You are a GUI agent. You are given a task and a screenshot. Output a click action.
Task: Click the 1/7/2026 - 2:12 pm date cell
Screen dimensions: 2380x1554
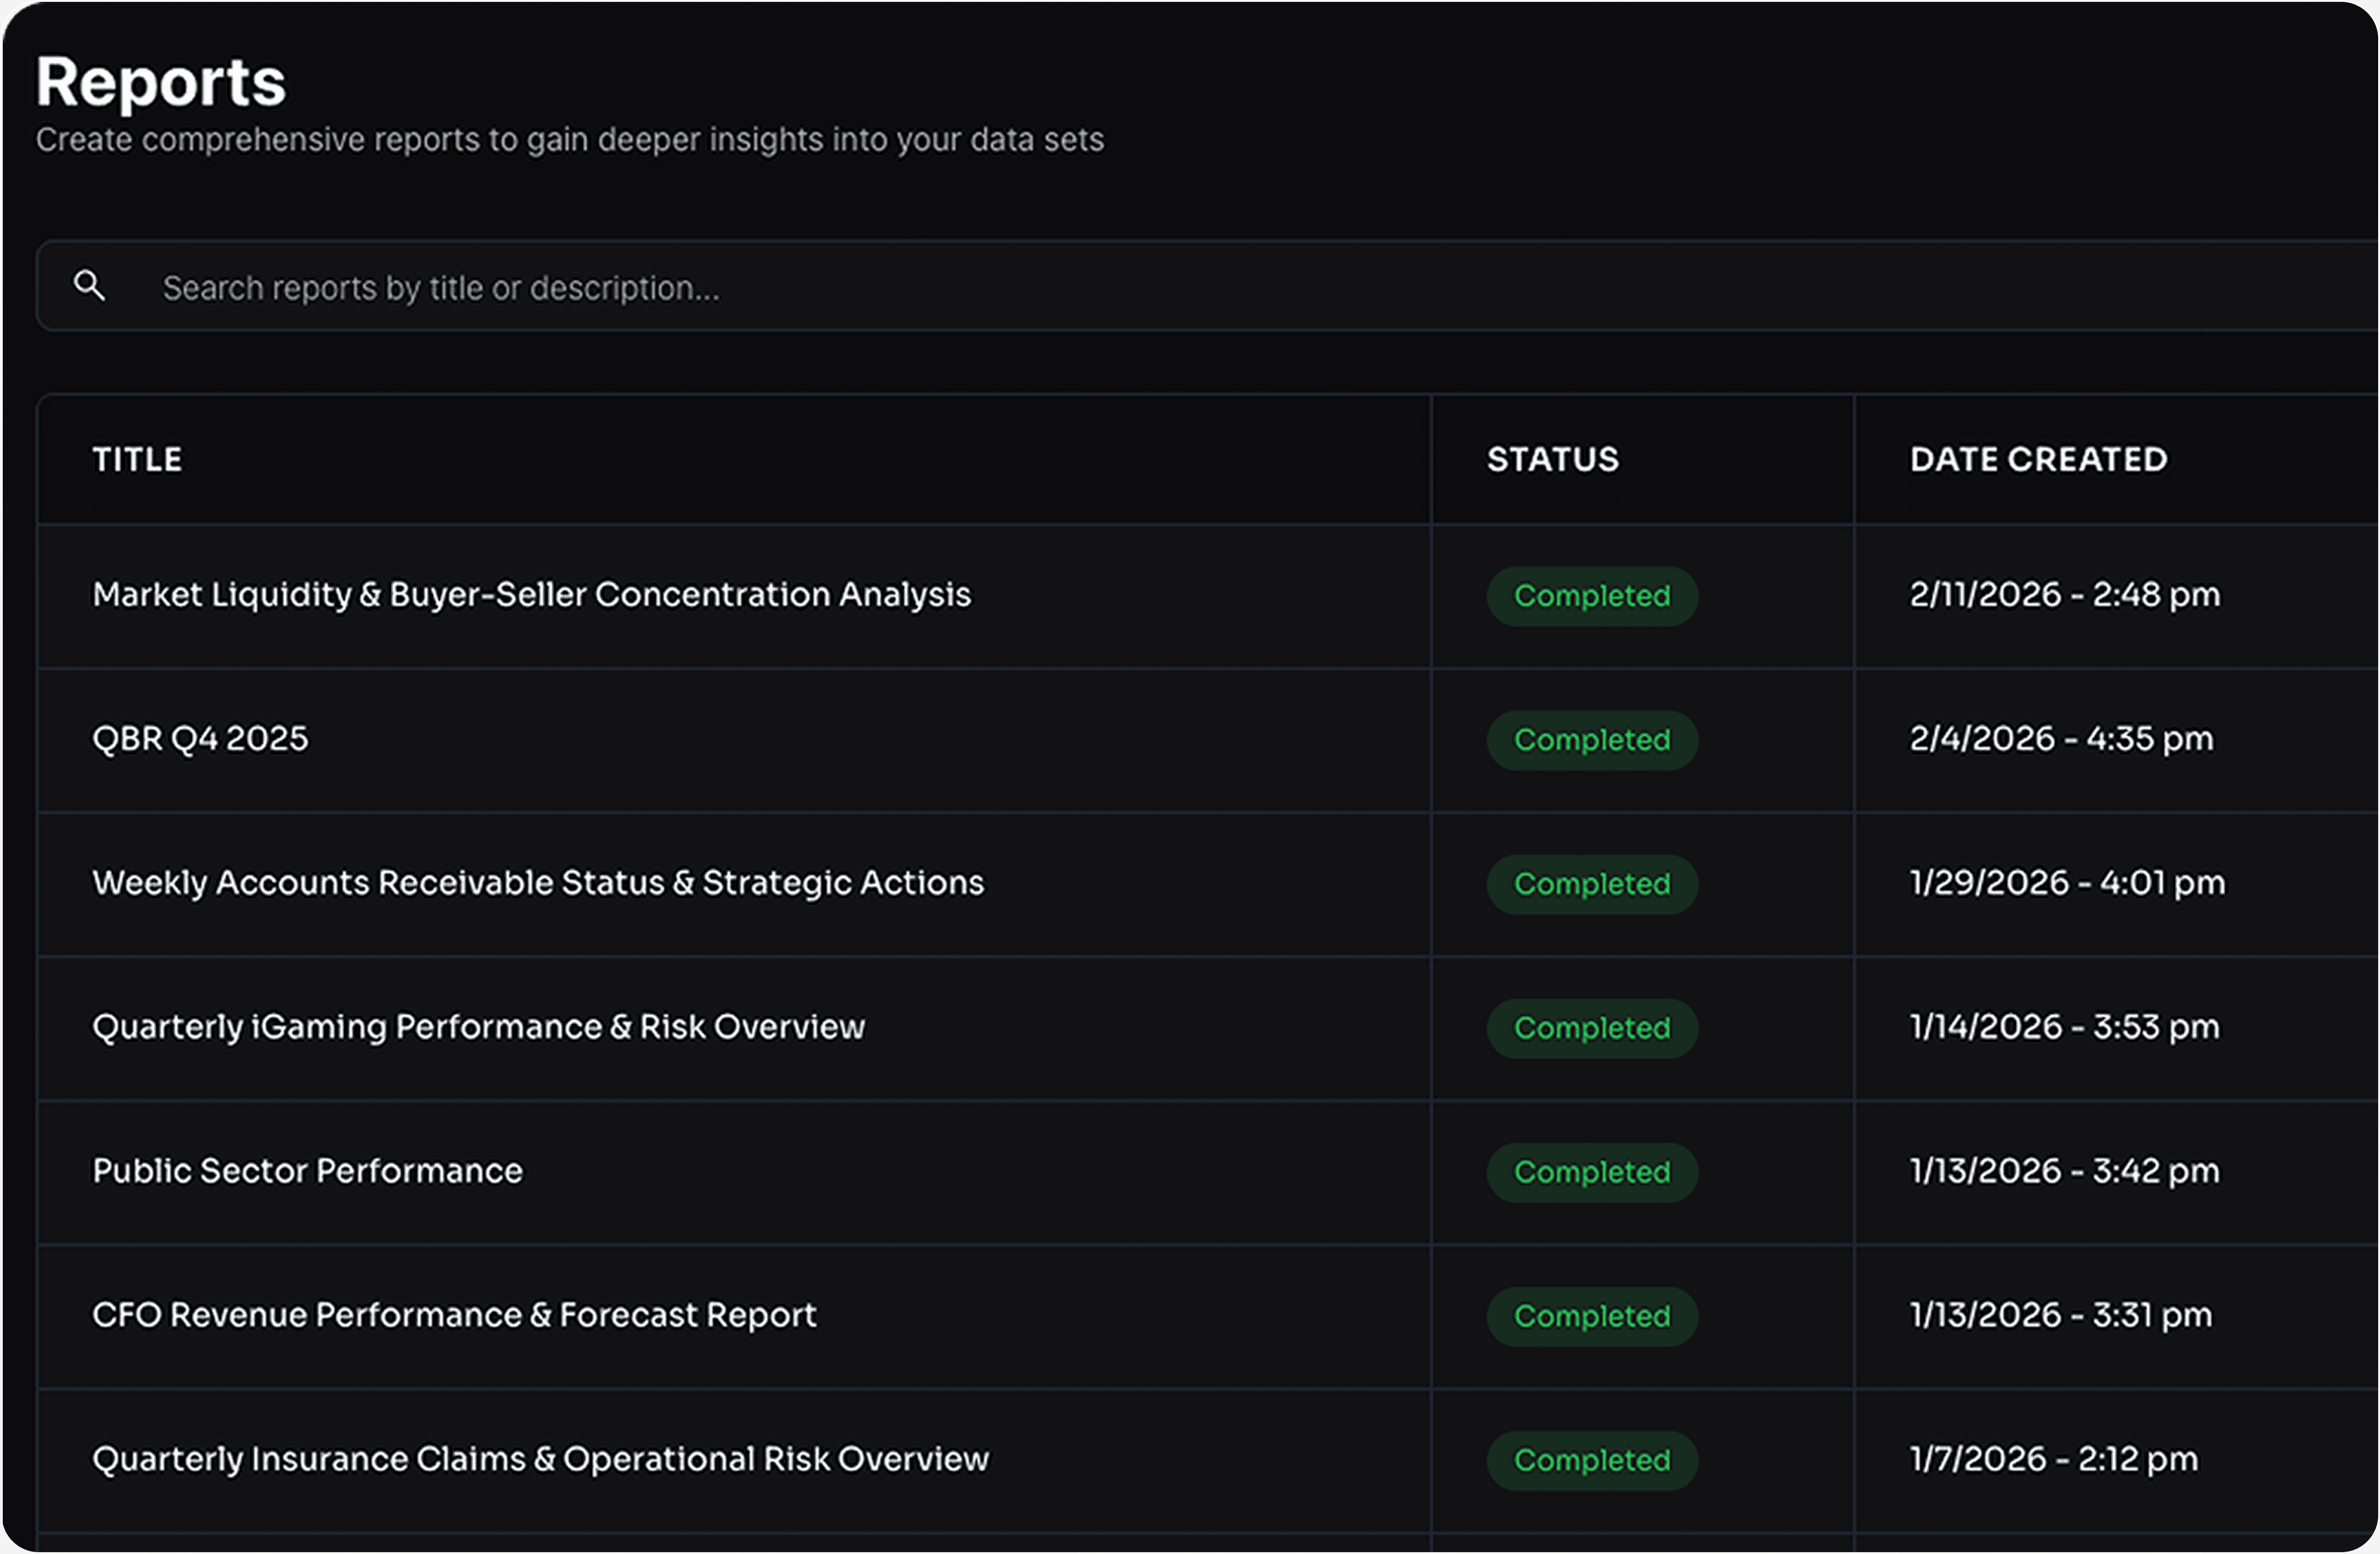(2053, 1459)
